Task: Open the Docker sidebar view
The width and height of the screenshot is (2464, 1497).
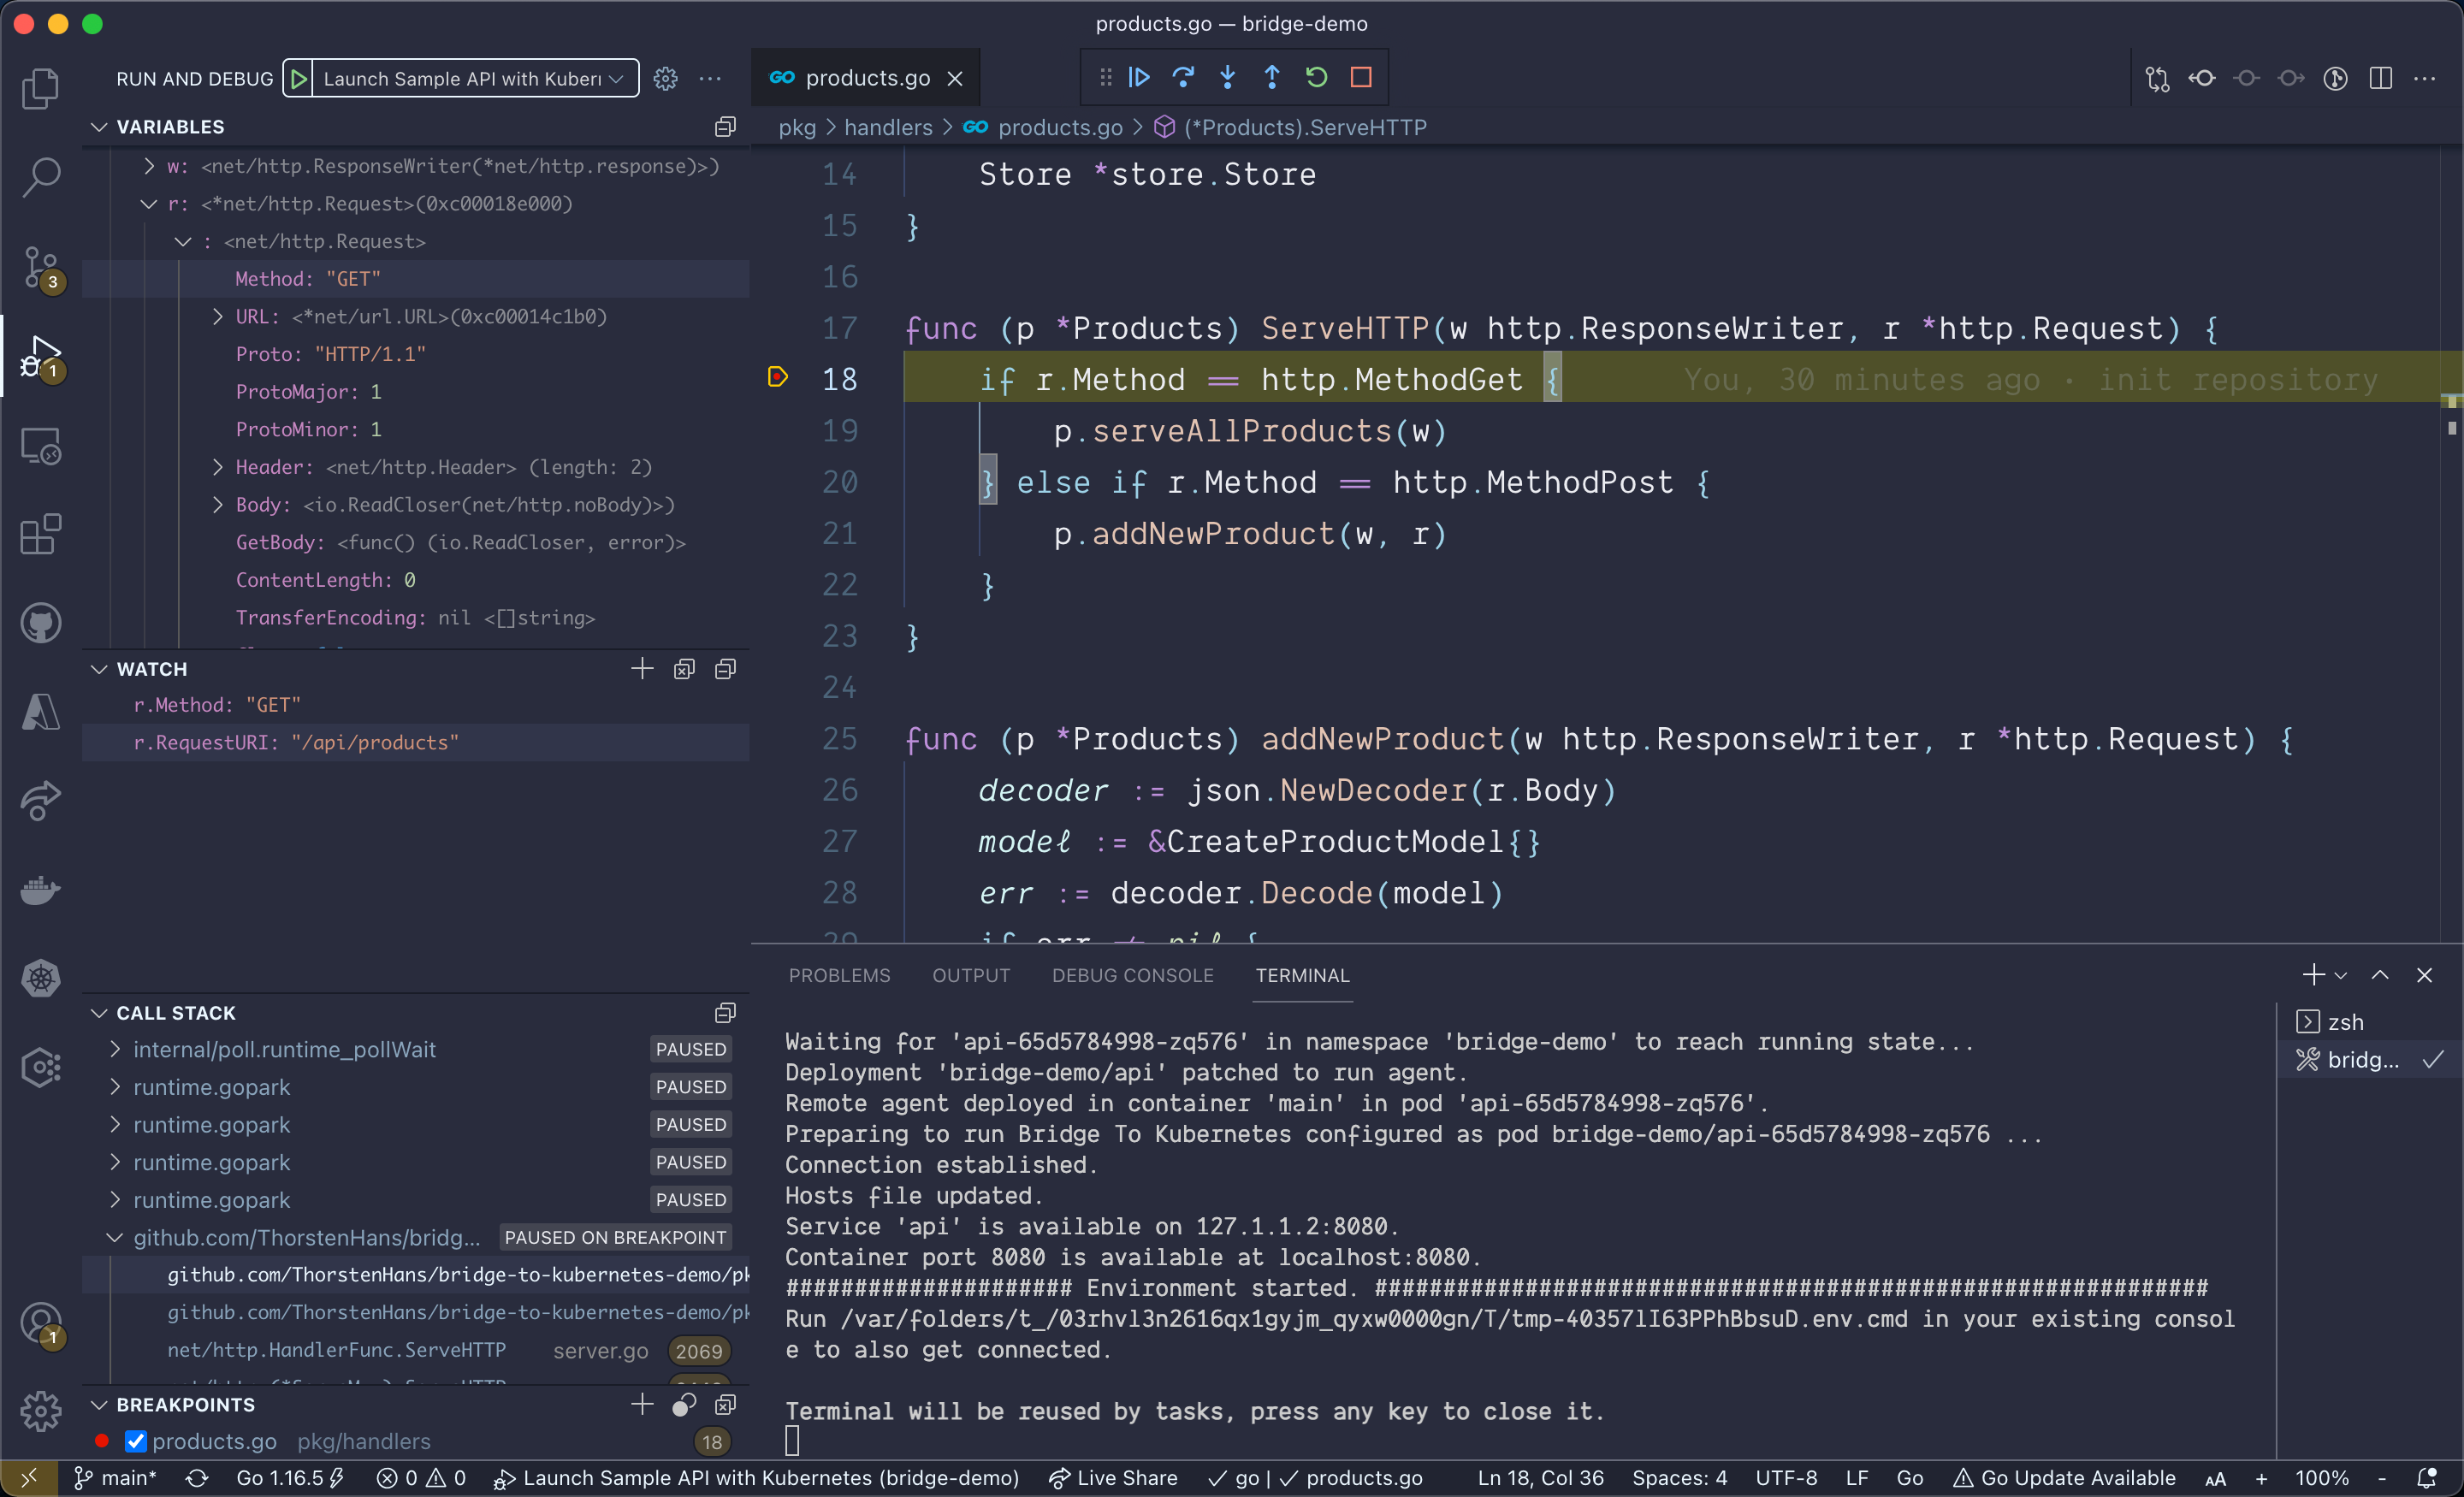Action: (x=40, y=889)
